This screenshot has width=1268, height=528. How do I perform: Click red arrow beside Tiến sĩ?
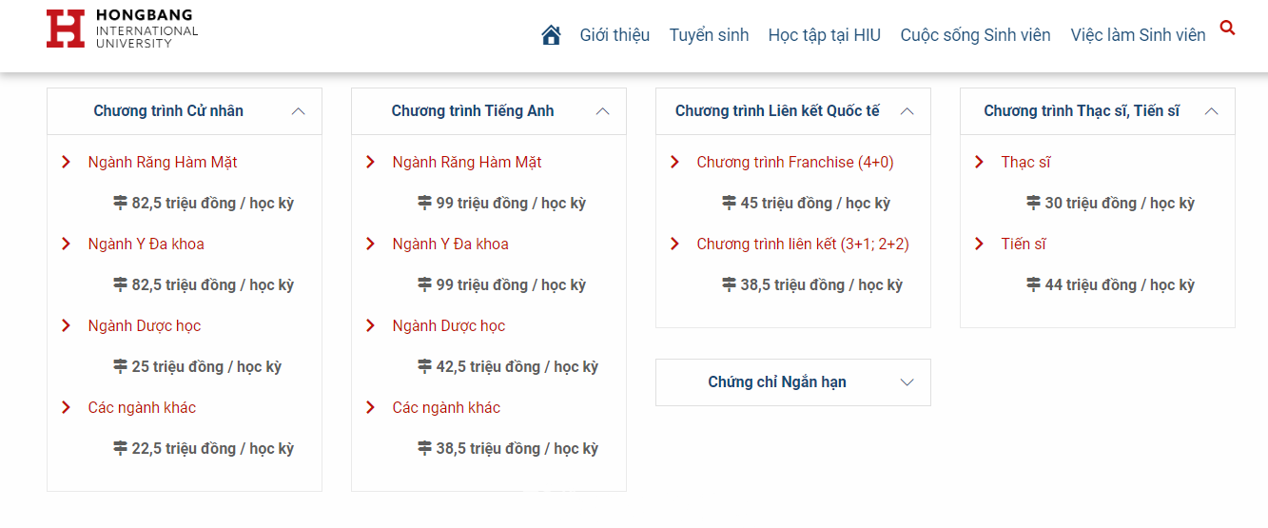click(979, 244)
